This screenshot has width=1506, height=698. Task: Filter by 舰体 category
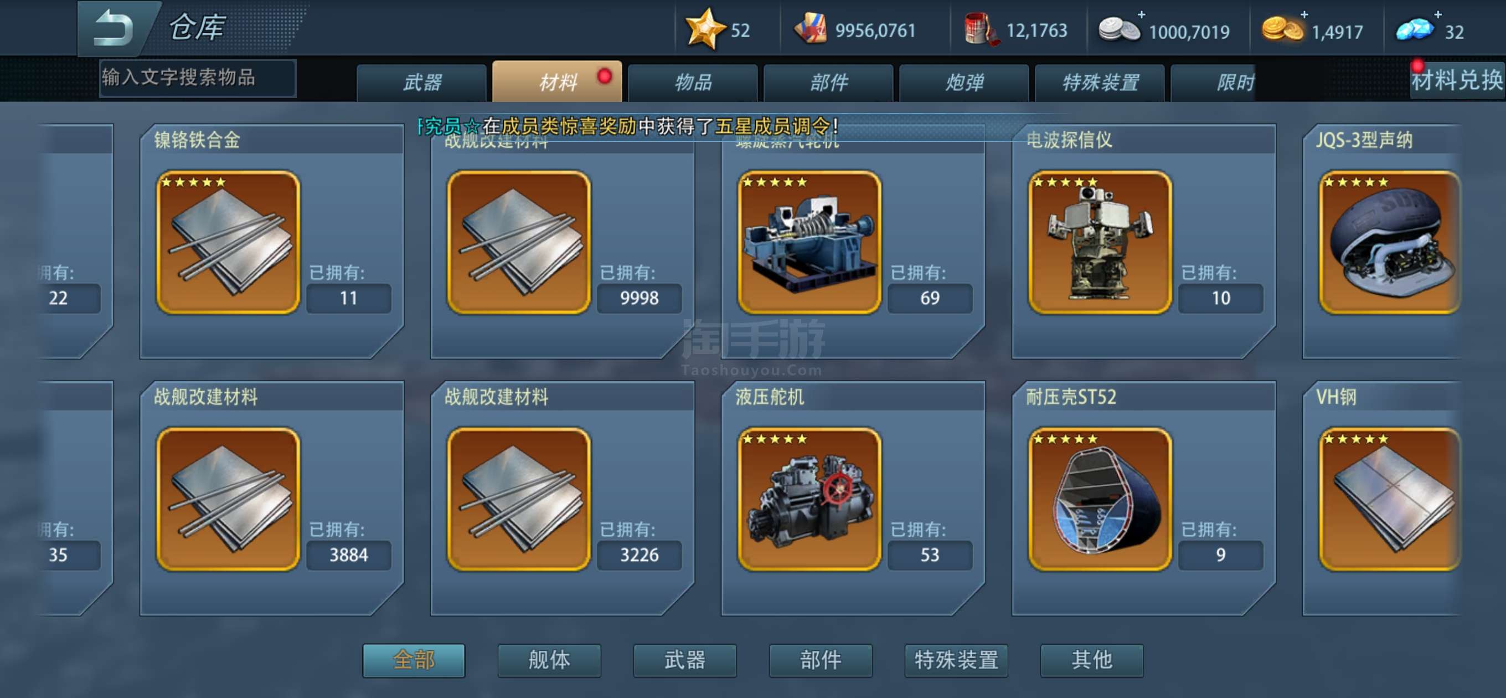pyautogui.click(x=550, y=660)
